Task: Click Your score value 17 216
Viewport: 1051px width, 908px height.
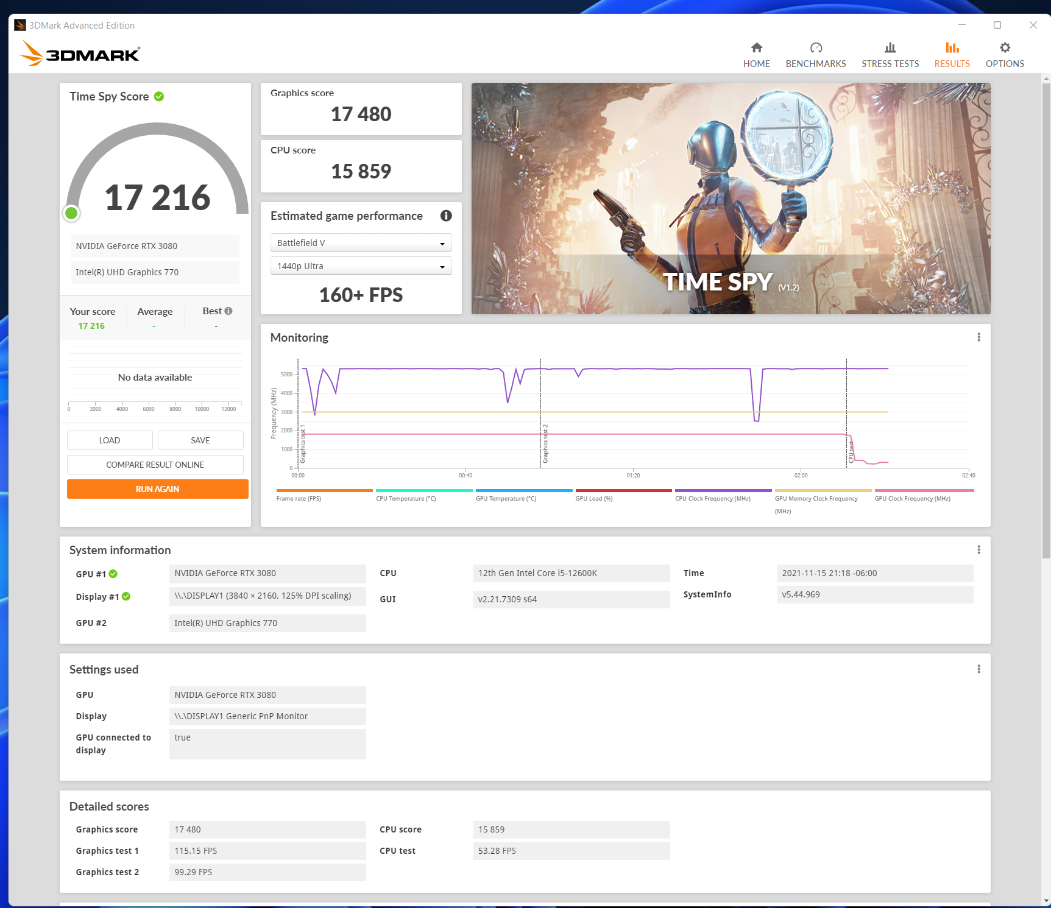Action: [x=91, y=326]
